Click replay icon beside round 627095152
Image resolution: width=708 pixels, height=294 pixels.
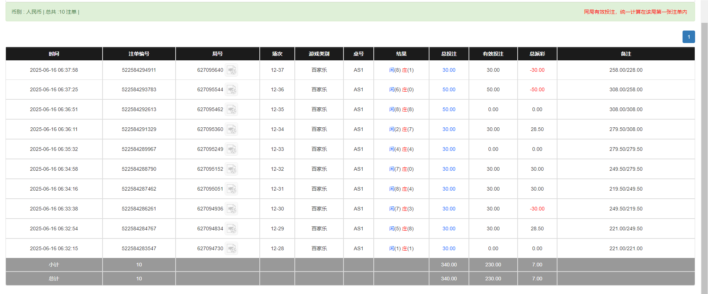231,169
